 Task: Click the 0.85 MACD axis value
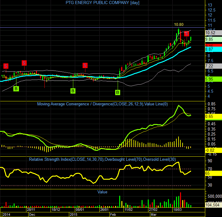[211, 104]
